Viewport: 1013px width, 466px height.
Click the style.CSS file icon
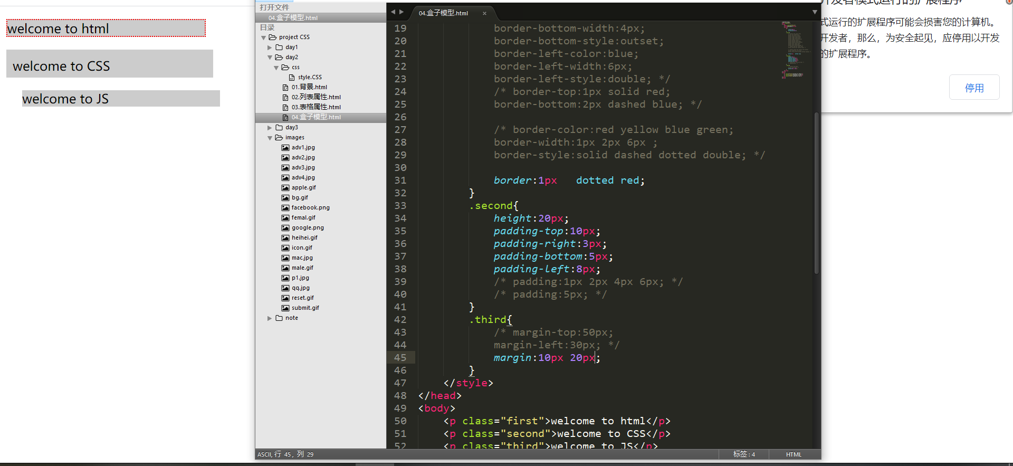(292, 77)
